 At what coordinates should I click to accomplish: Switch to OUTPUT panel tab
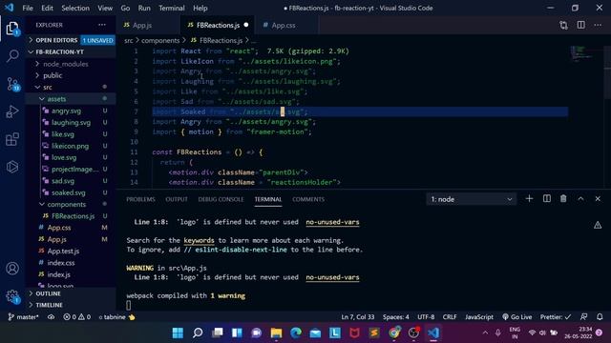177,199
